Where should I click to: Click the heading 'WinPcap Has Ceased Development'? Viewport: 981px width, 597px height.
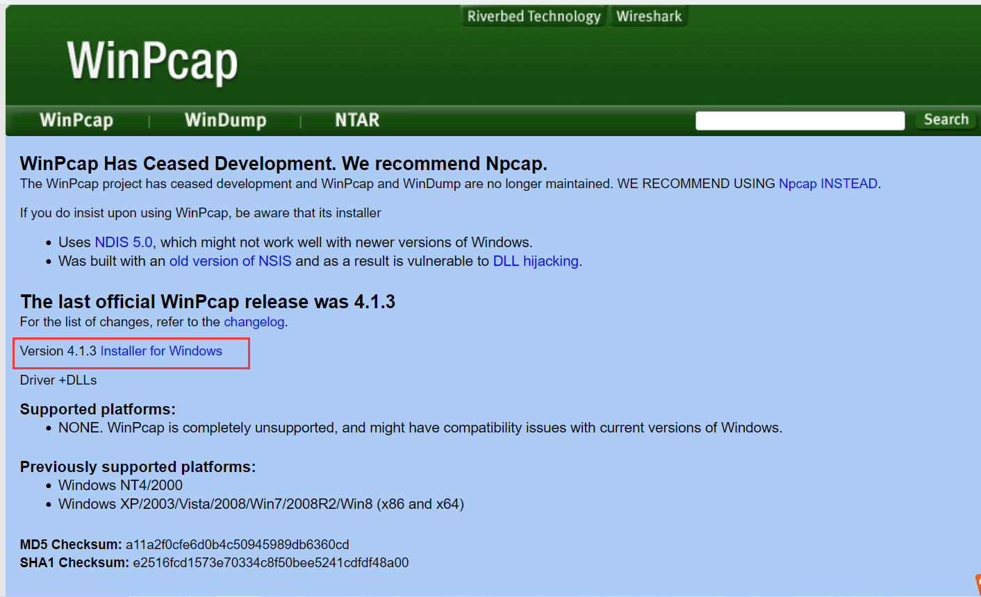pyautogui.click(x=283, y=164)
